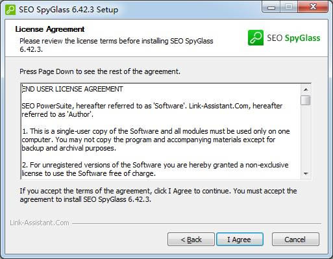Click the SEO SpyGlass wordmark beside the logo
The width and height of the screenshot is (333, 259).
pyautogui.click(x=293, y=38)
